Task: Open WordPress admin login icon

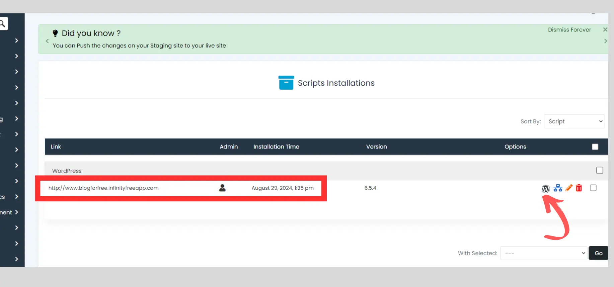Action: click(546, 189)
